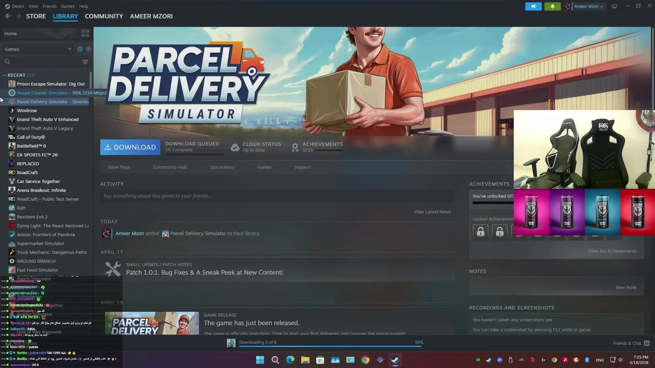This screenshot has height=368, width=655.
Task: Click Windows Start button on taskbar
Action: point(260,360)
